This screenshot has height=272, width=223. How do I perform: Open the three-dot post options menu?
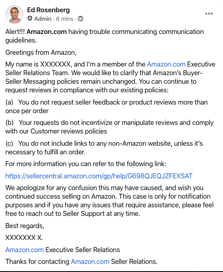point(209,14)
